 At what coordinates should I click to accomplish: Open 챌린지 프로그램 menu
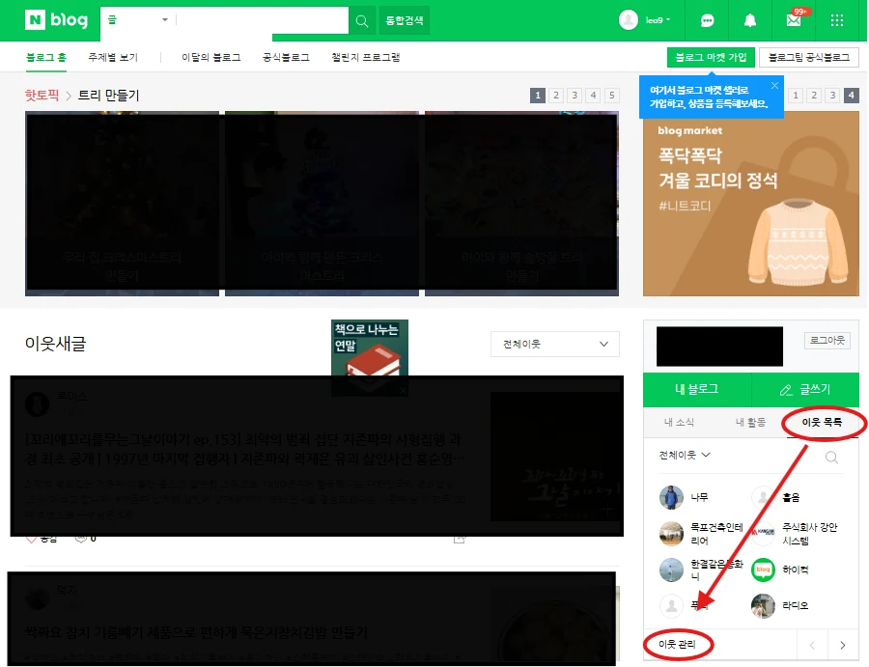coord(366,57)
